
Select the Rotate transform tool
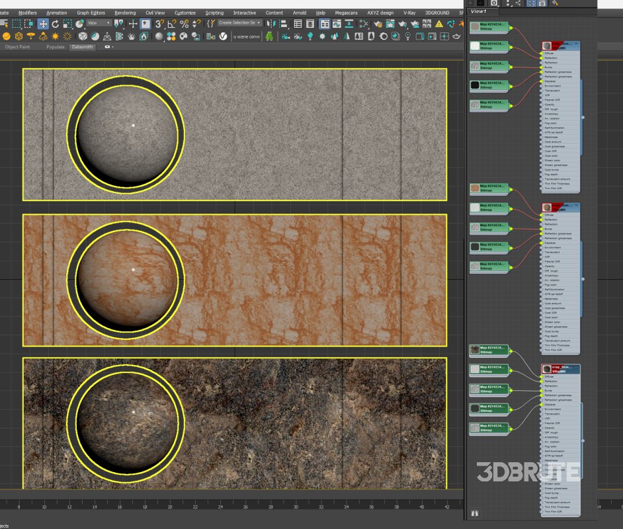[x=56, y=24]
